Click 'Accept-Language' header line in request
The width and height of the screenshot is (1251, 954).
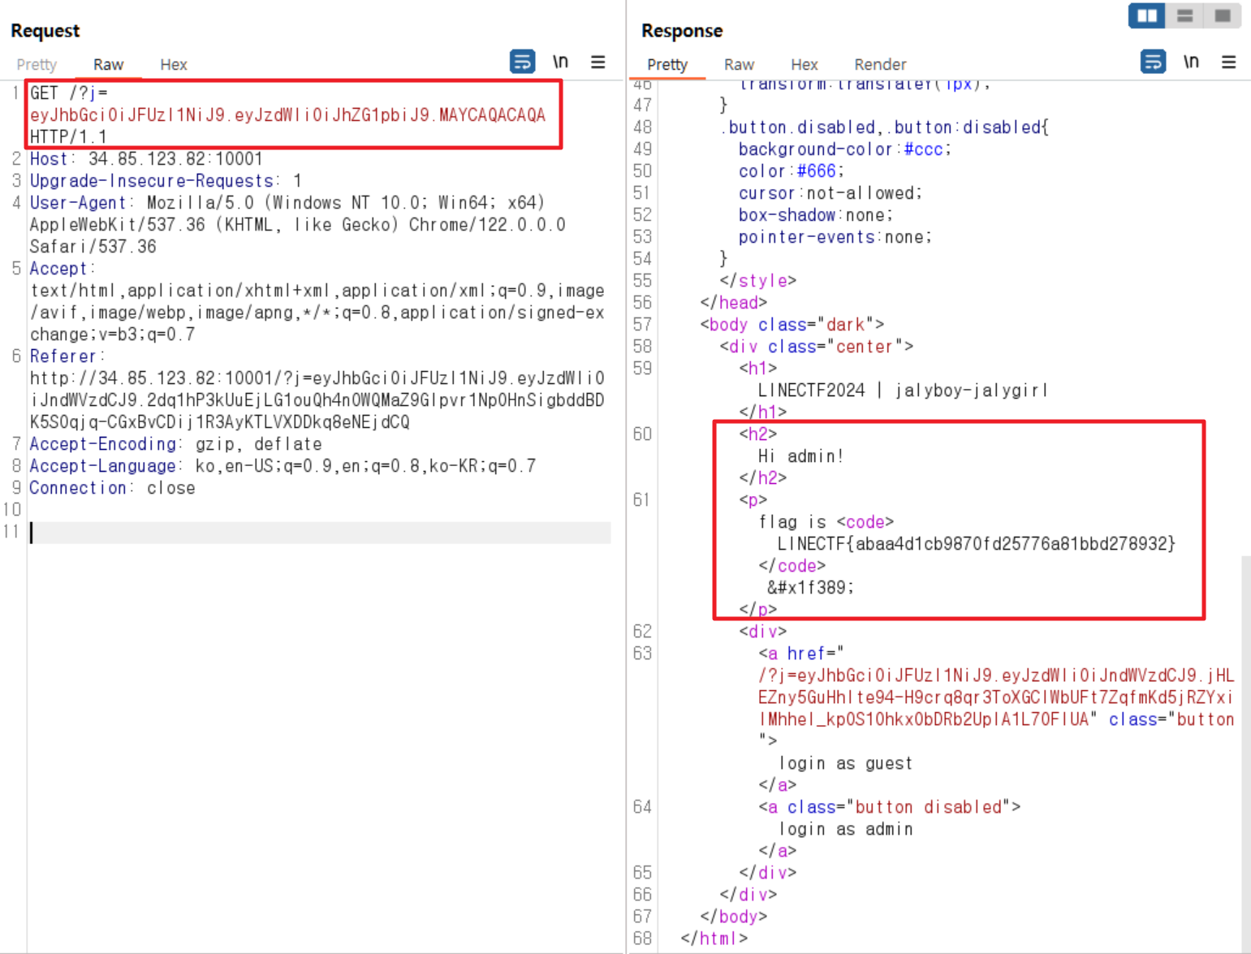pyautogui.click(x=283, y=466)
